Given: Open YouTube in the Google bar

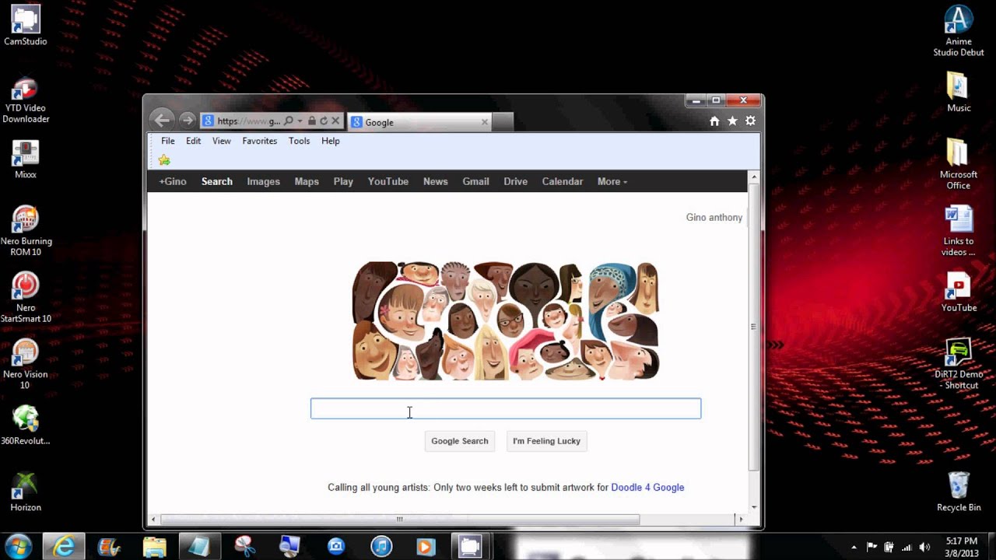Looking at the screenshot, I should point(388,181).
